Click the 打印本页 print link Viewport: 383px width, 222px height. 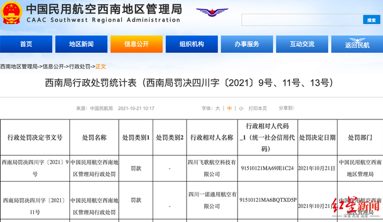coord(258,109)
